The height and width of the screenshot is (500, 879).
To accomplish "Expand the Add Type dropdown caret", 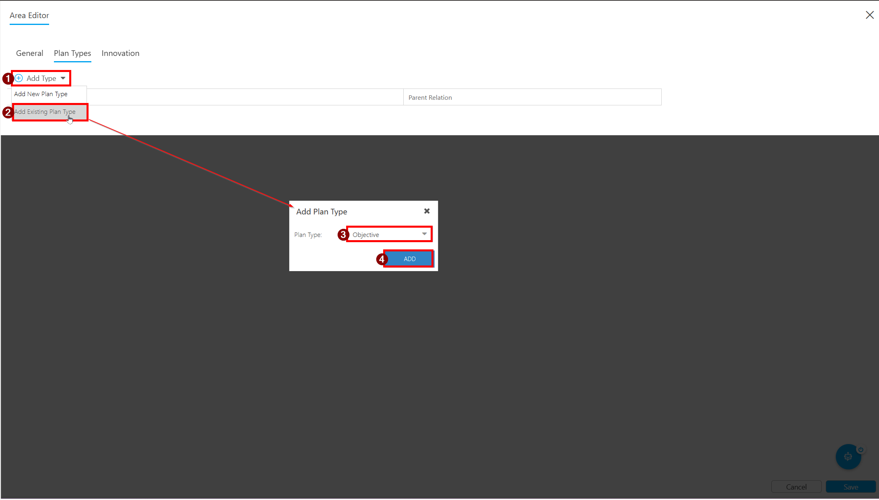I will tap(63, 78).
